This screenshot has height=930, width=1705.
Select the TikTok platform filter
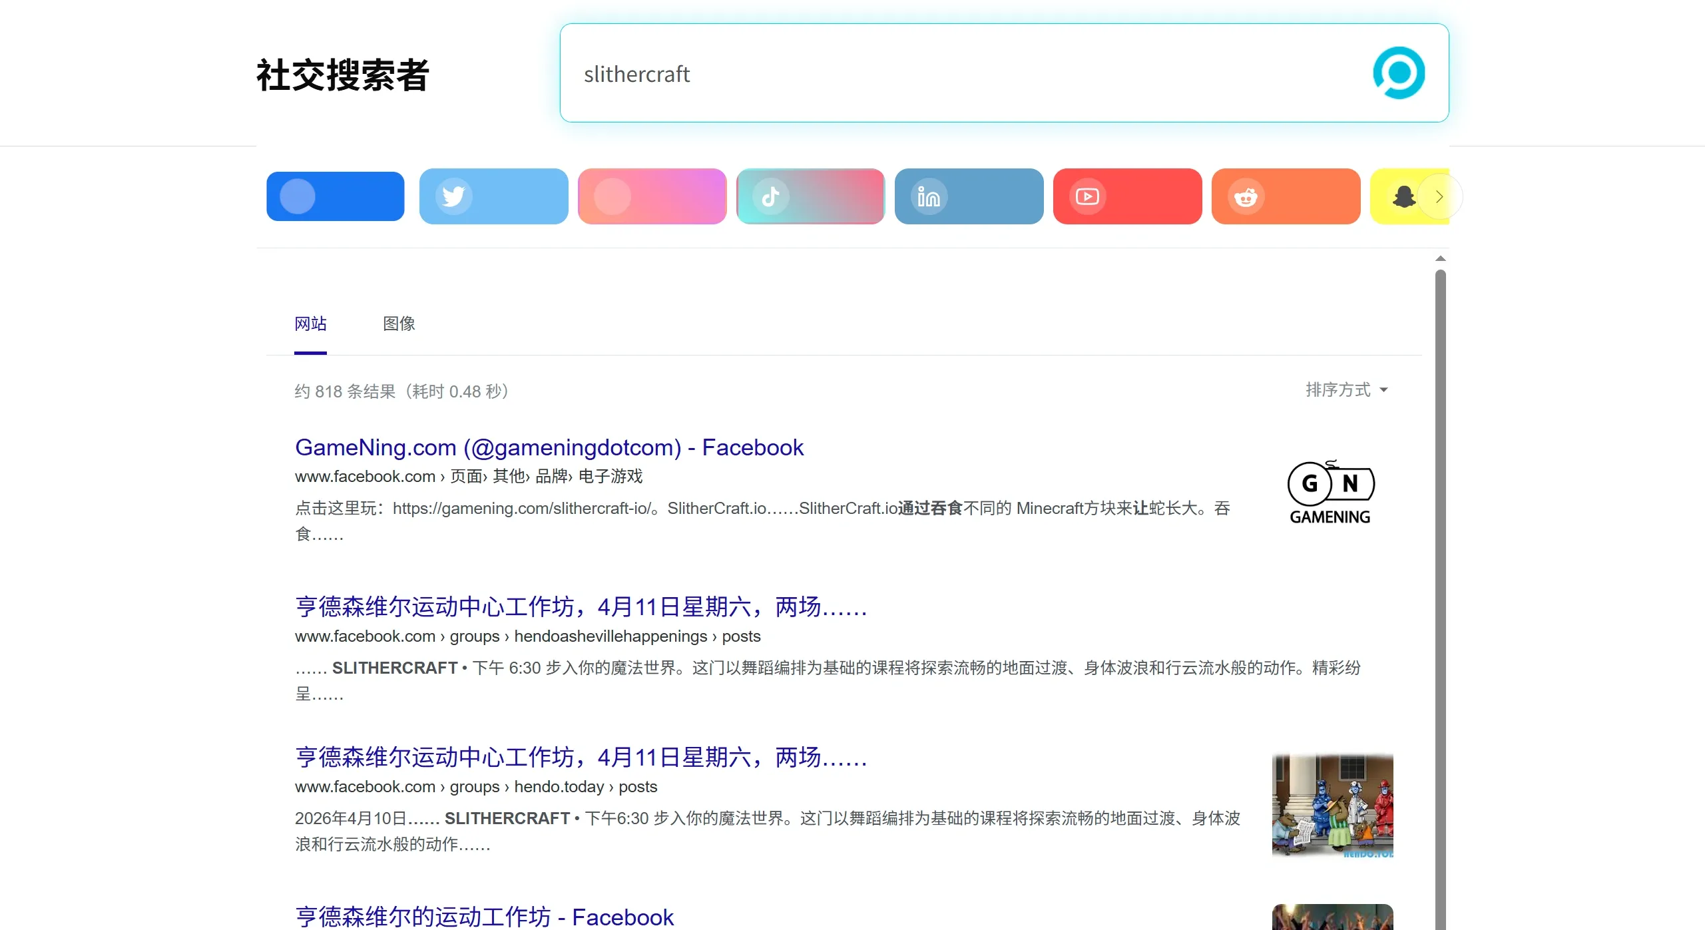[810, 196]
